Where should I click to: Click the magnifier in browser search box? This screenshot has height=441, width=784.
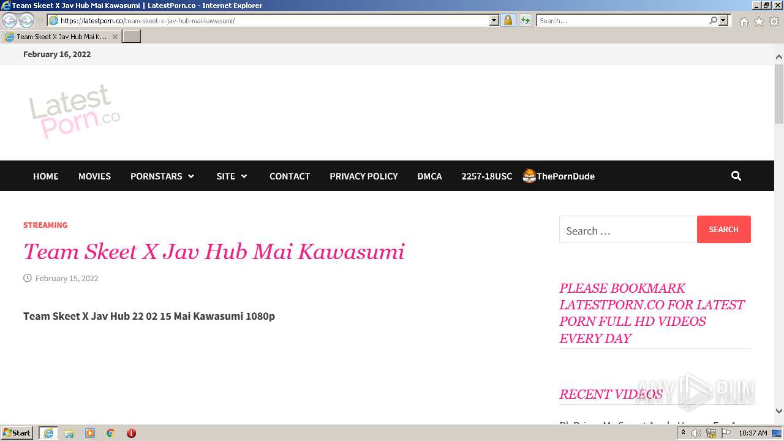[713, 20]
